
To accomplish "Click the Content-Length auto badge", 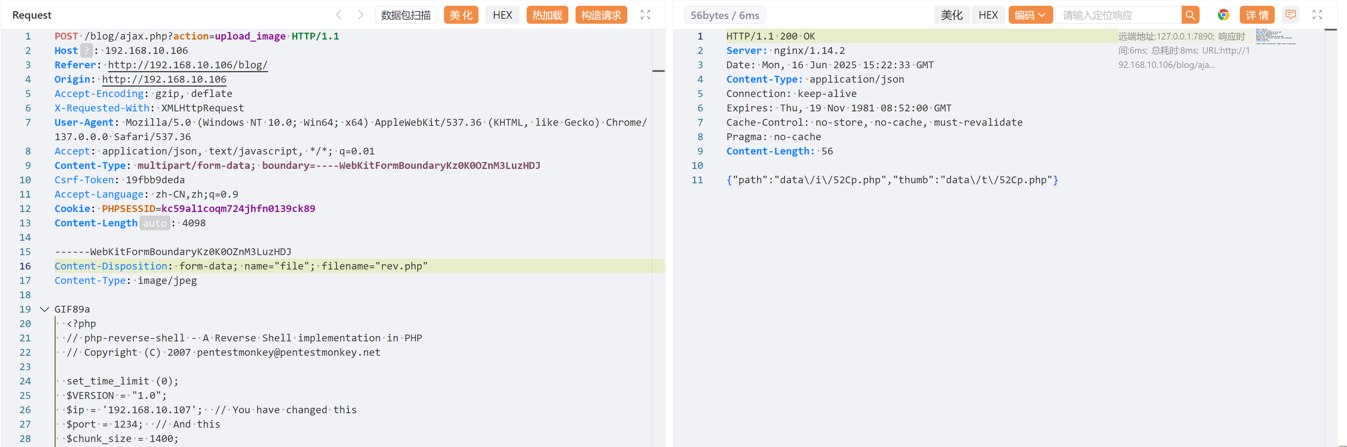I will (155, 223).
